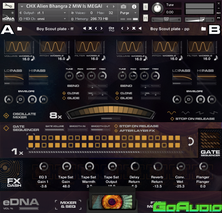Mute layer B with speaker icon
The image size is (222, 213).
click(x=140, y=28)
